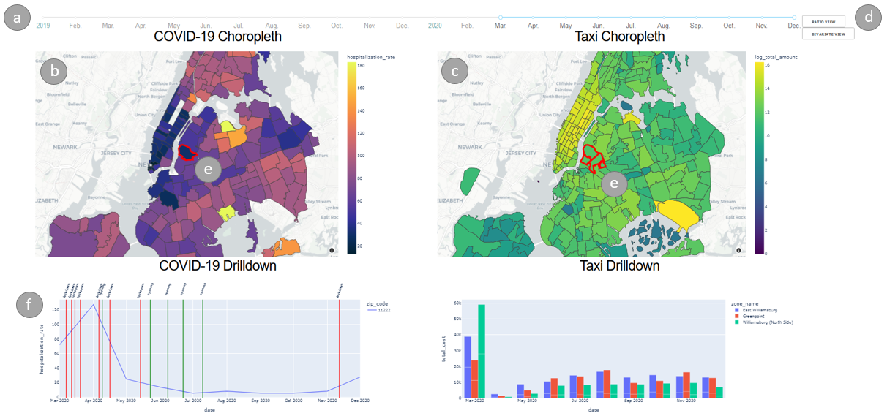Select the 2020 mark on the timeline
Viewport: 887px width, 416px height.
click(x=435, y=26)
